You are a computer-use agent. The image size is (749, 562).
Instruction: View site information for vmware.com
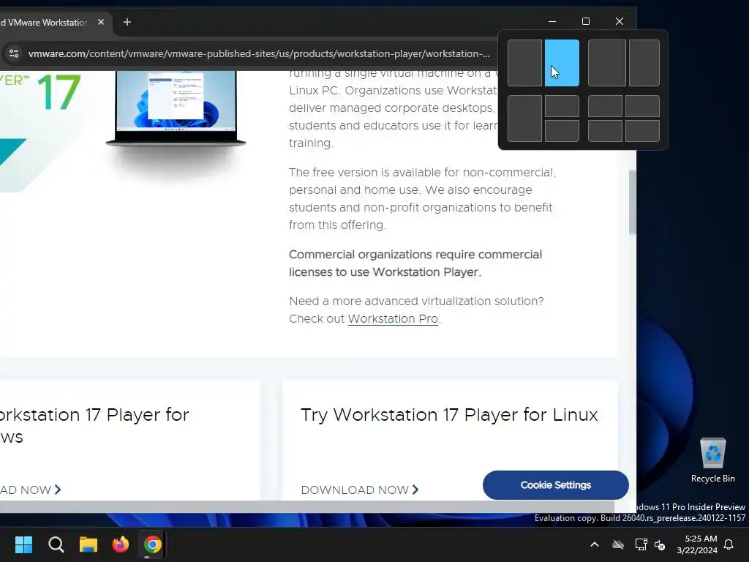[14, 53]
